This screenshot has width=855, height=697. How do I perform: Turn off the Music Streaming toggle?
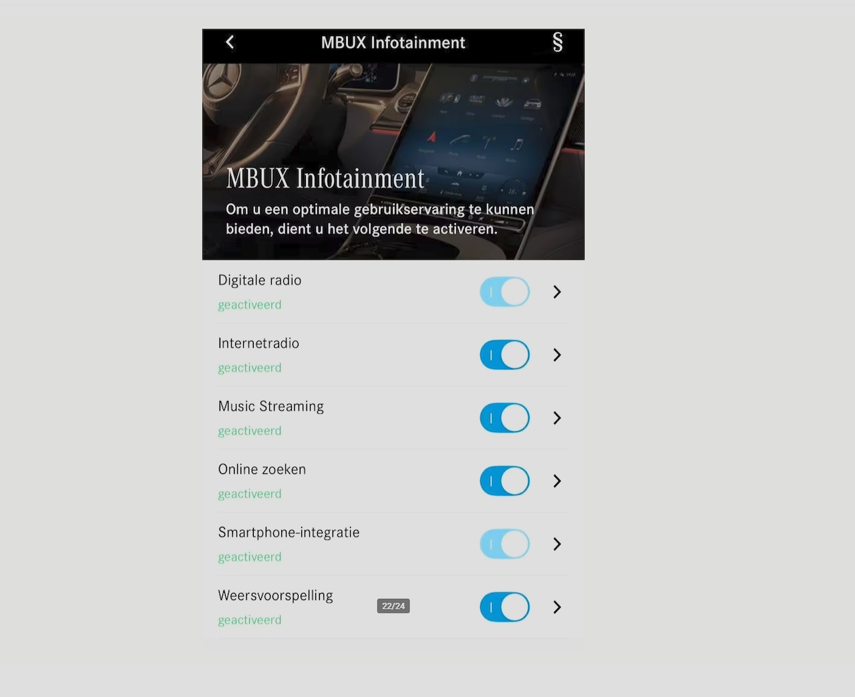(x=505, y=418)
